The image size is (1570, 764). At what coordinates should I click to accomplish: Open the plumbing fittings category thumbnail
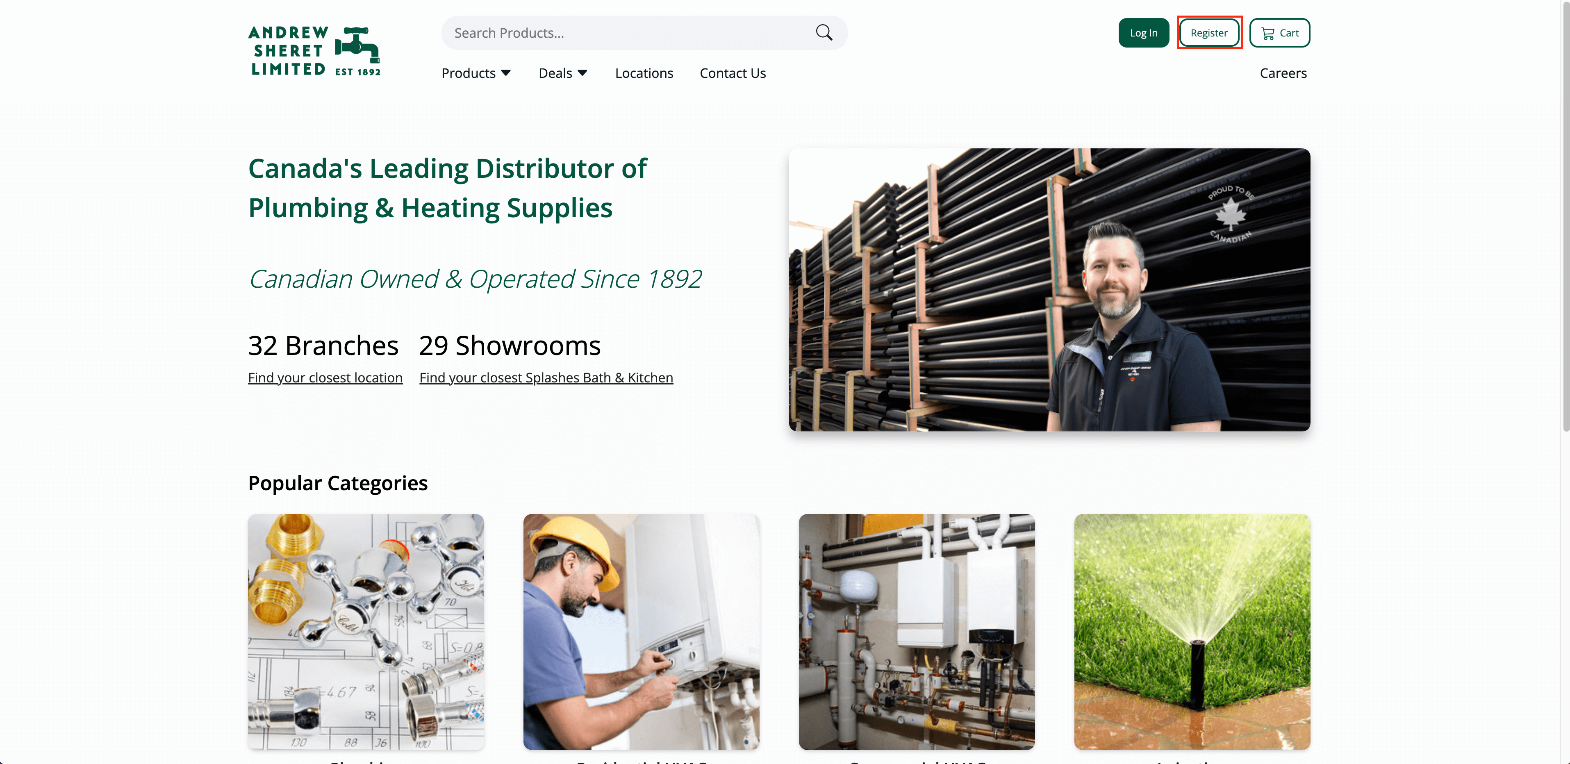pos(366,632)
